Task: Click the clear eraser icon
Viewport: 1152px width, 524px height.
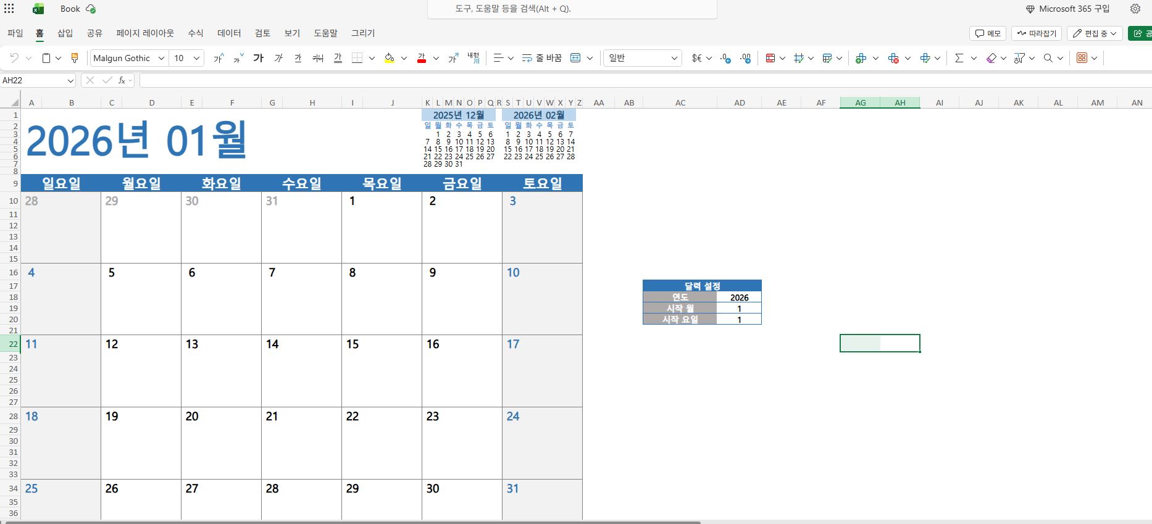Action: (x=991, y=58)
